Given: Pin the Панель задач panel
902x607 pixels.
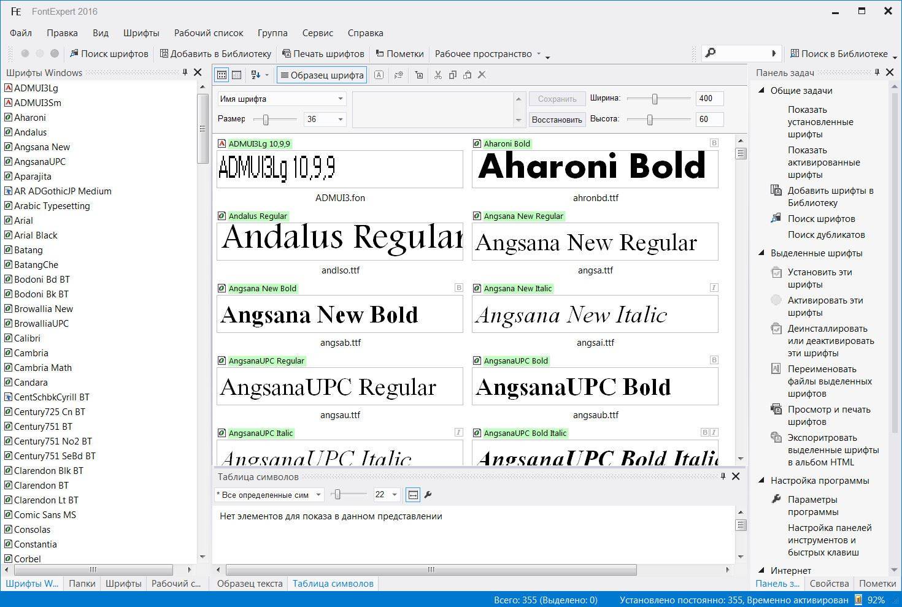Looking at the screenshot, I should [877, 72].
